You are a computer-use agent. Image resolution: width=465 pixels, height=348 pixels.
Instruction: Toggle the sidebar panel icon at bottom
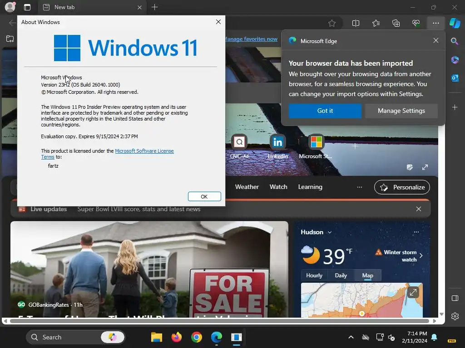tap(455, 298)
